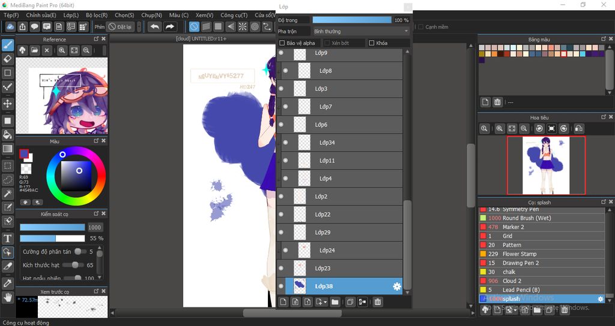Click the Redo arrow in the toolbar
615x326 pixels.
pos(170,26)
